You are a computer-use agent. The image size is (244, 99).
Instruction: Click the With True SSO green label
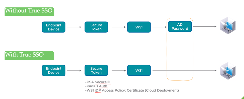click(x=29, y=55)
